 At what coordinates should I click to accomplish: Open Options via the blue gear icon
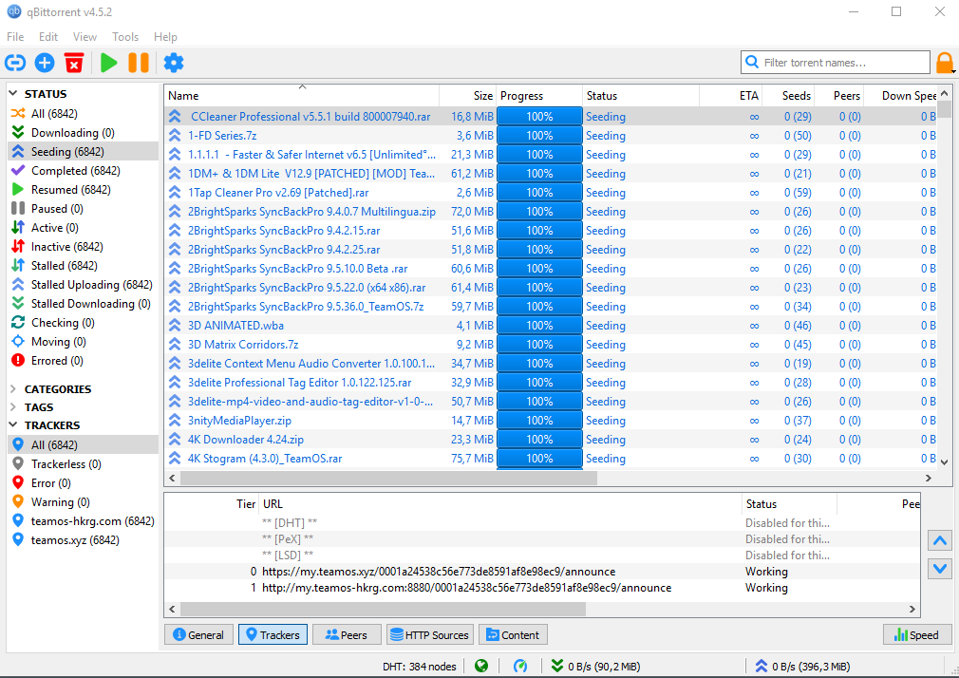tap(174, 63)
